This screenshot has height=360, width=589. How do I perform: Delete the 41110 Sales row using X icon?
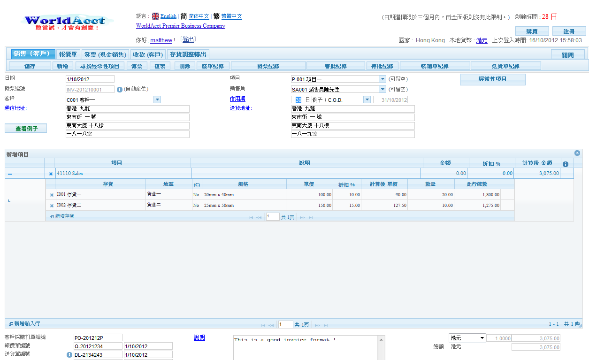pos(51,174)
